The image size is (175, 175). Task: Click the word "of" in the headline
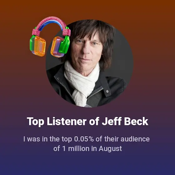94,122
